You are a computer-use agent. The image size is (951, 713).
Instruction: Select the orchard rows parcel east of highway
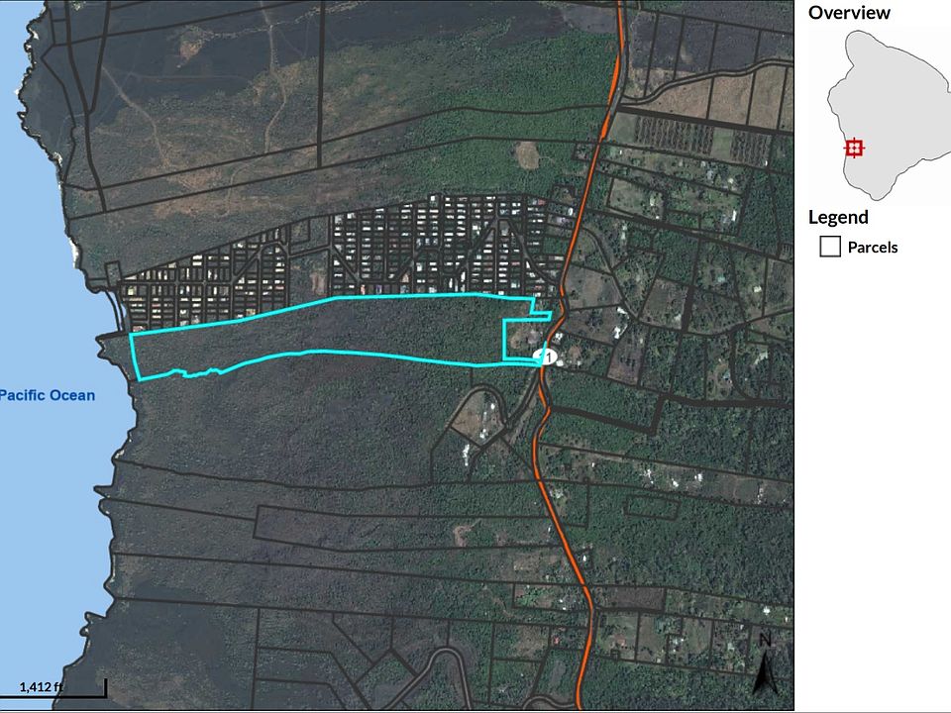click(x=675, y=135)
